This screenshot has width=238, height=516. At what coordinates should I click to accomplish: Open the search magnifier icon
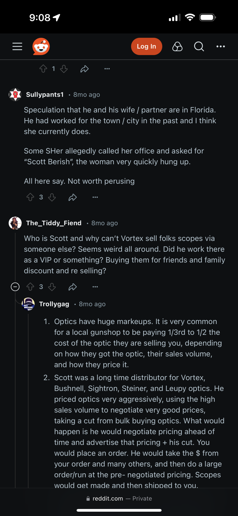point(199,46)
